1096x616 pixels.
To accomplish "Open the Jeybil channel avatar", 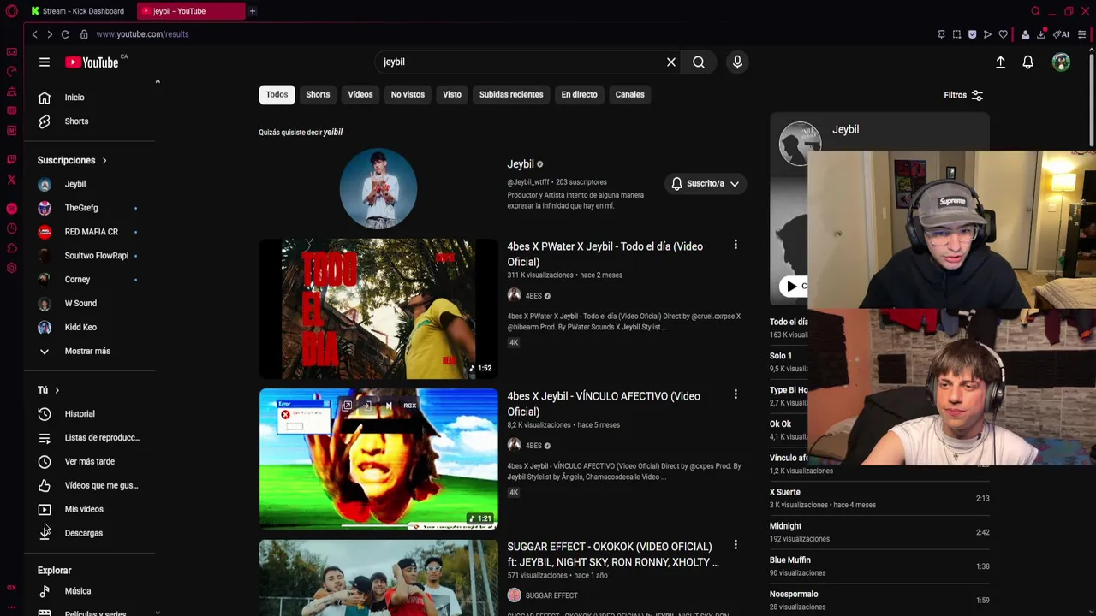I will pos(378,188).
